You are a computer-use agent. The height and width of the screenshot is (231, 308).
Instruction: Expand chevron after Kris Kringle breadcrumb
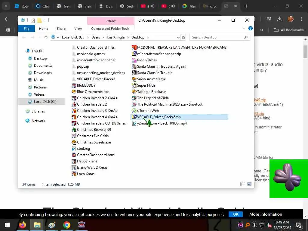[x=128, y=37]
